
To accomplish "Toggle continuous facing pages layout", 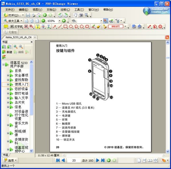I will pyautogui.click(x=155, y=160).
